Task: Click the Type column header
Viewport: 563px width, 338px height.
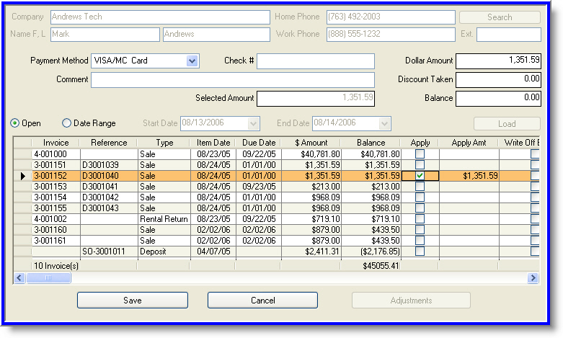Action: point(164,143)
